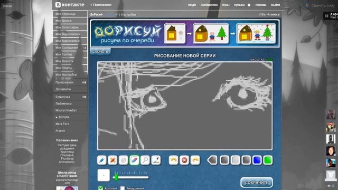Viewport: 338px width, 190px height.
Task: Open Мои Фотографии in sidebar
Action: click(70, 27)
